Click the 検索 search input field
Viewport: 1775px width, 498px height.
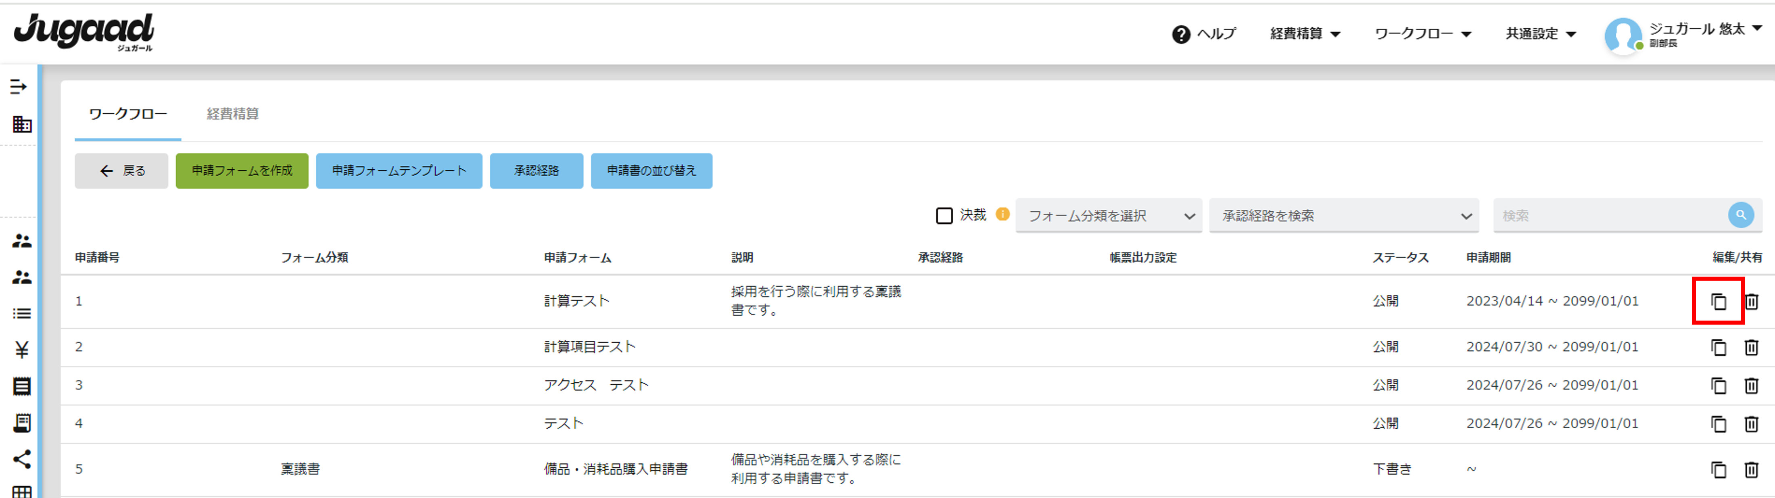[1610, 216]
